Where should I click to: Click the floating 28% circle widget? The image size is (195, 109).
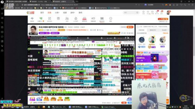point(183,98)
